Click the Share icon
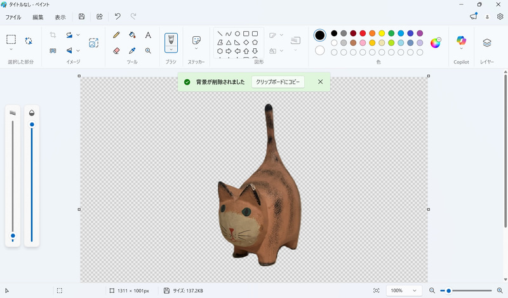The height and width of the screenshot is (298, 508). pos(100,16)
